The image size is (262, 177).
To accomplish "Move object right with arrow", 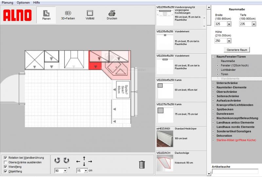I will point(90,161).
